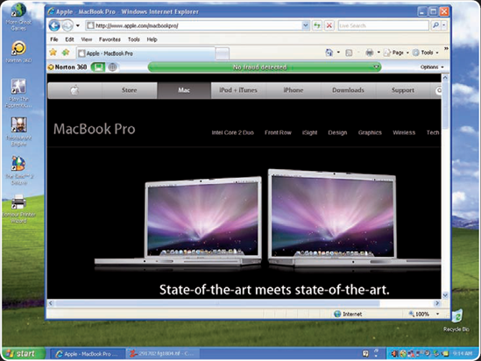
Task: Select the Mac navigation tab
Action: pyautogui.click(x=184, y=90)
